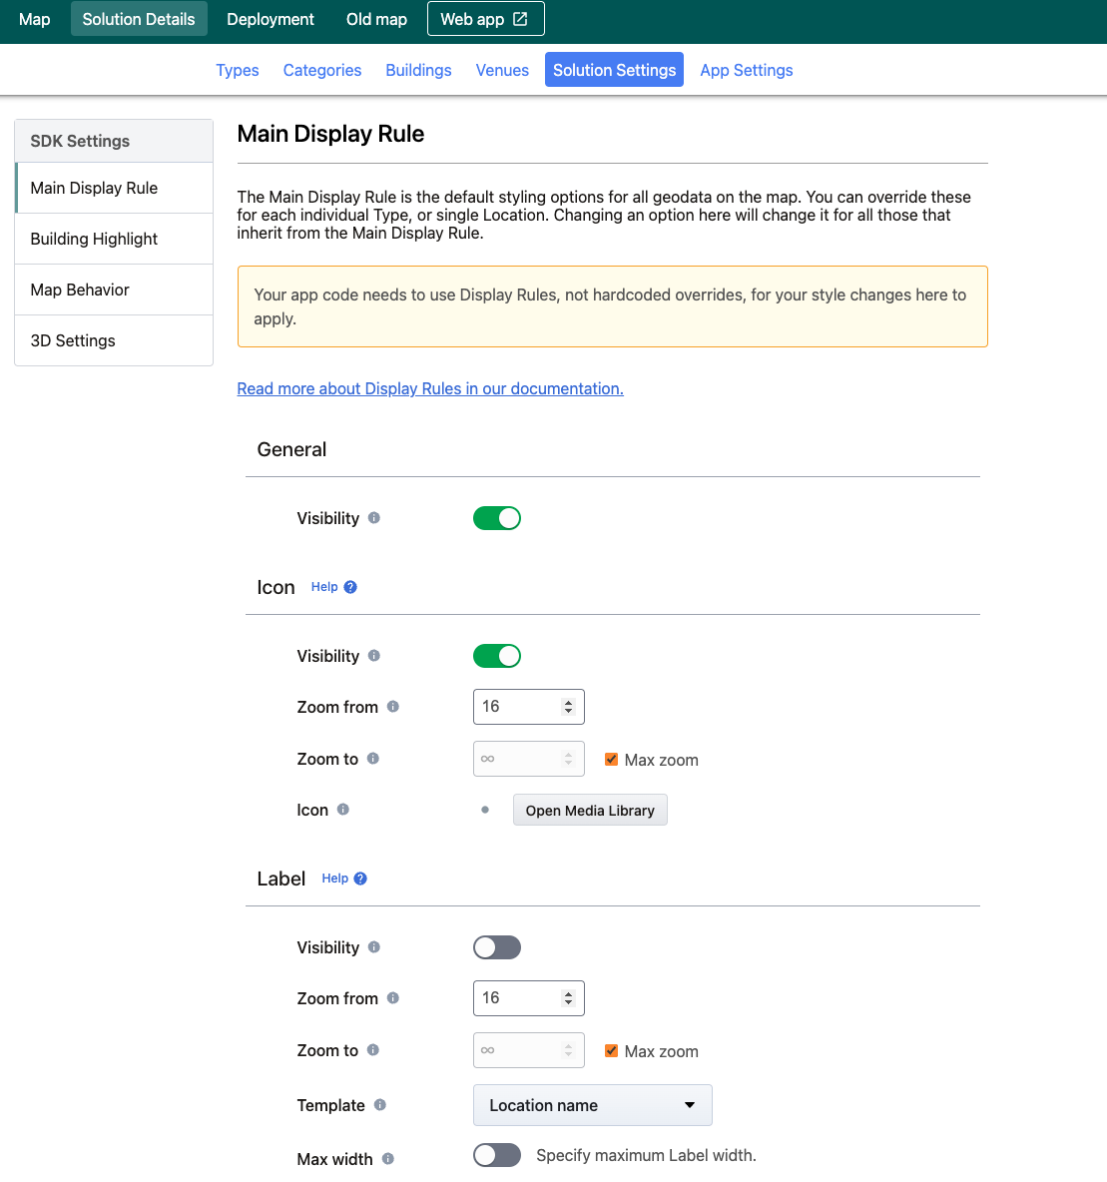Turn off the General Visibility toggle
Viewport: 1107px width, 1182px height.
point(496,518)
